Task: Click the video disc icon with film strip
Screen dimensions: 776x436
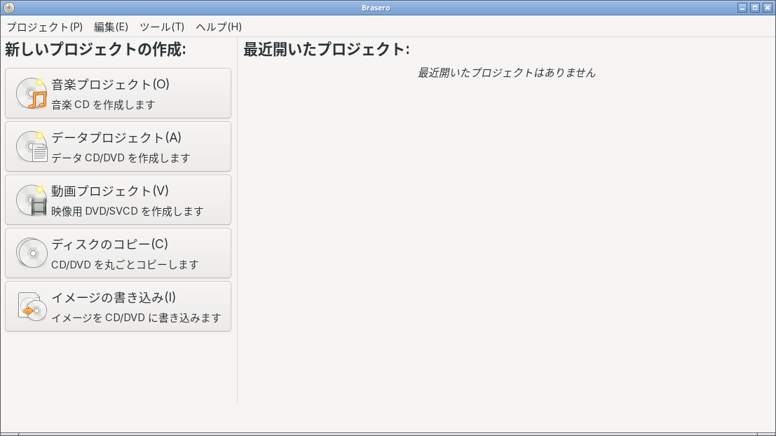Action: (32, 200)
